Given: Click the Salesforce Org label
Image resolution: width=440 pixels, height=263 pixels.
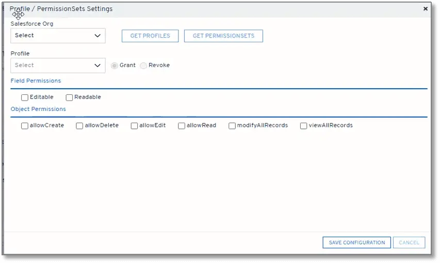Looking at the screenshot, I should click(31, 24).
